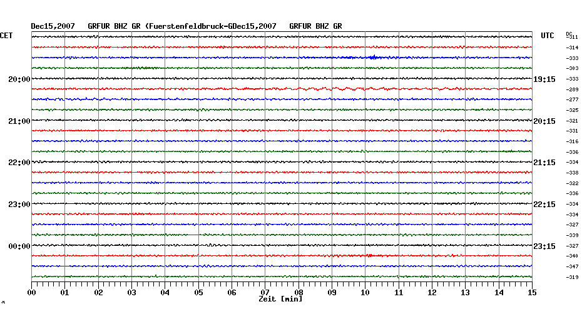This screenshot has height=309, width=582.
Task: Select the DC offset value -338
Action: (x=573, y=173)
